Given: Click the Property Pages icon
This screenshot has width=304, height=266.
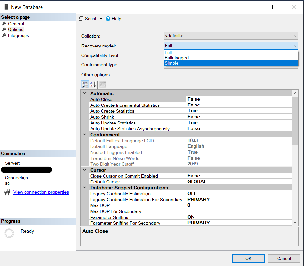Looking at the screenshot, I should click(103, 85).
